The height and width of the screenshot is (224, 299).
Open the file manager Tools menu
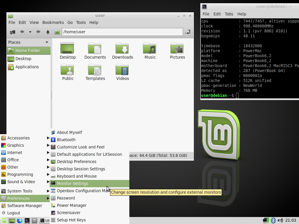(x=81, y=22)
